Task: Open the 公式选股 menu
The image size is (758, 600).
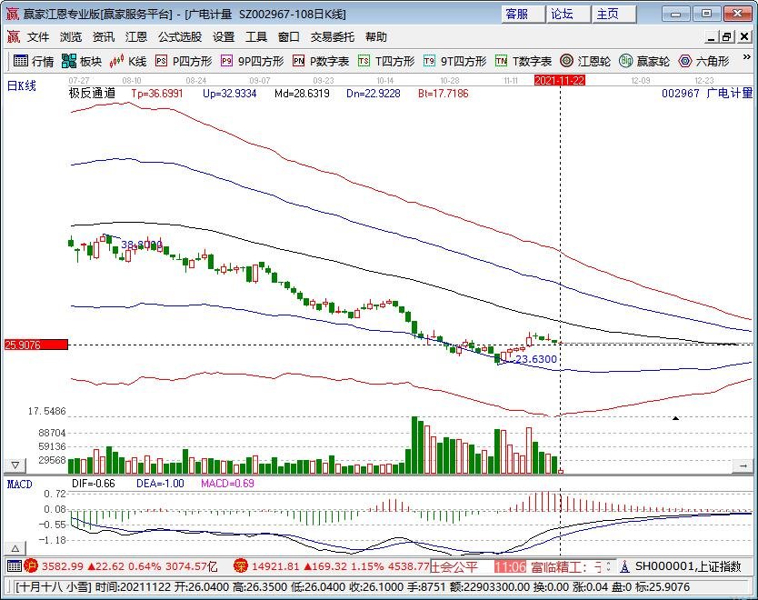Action: coord(180,36)
